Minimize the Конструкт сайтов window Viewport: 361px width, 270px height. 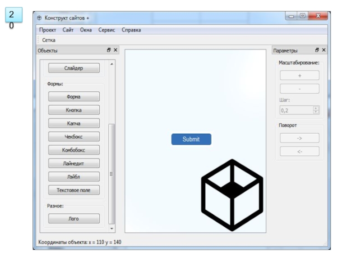point(291,16)
